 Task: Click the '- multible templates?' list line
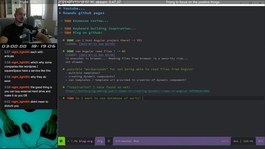83,73
